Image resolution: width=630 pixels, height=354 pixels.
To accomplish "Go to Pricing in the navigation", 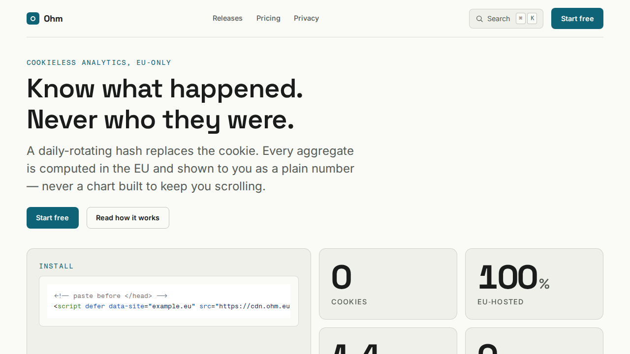I will [x=268, y=18].
